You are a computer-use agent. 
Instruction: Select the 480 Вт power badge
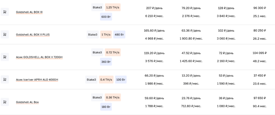pyautogui.click(x=119, y=35)
